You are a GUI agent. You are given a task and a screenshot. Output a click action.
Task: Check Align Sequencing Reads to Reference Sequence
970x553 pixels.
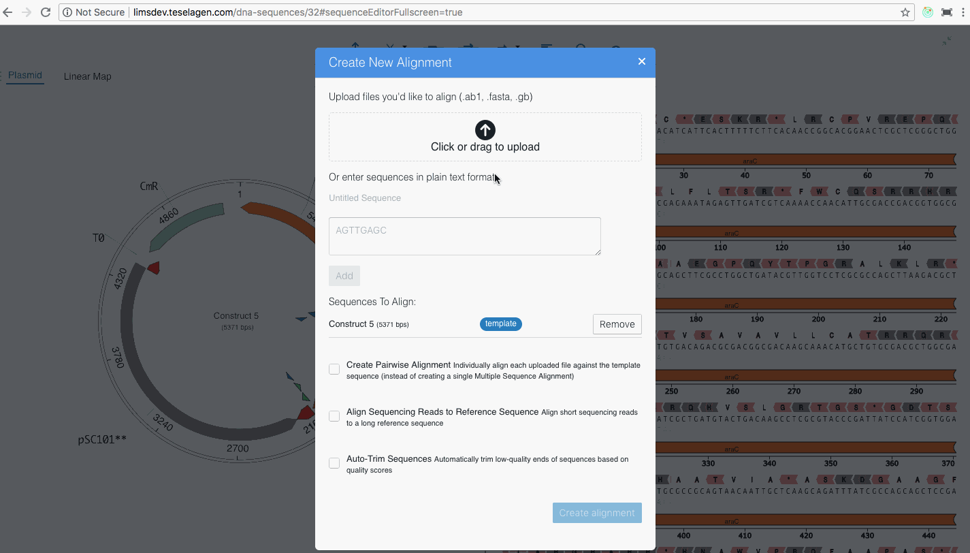(334, 416)
